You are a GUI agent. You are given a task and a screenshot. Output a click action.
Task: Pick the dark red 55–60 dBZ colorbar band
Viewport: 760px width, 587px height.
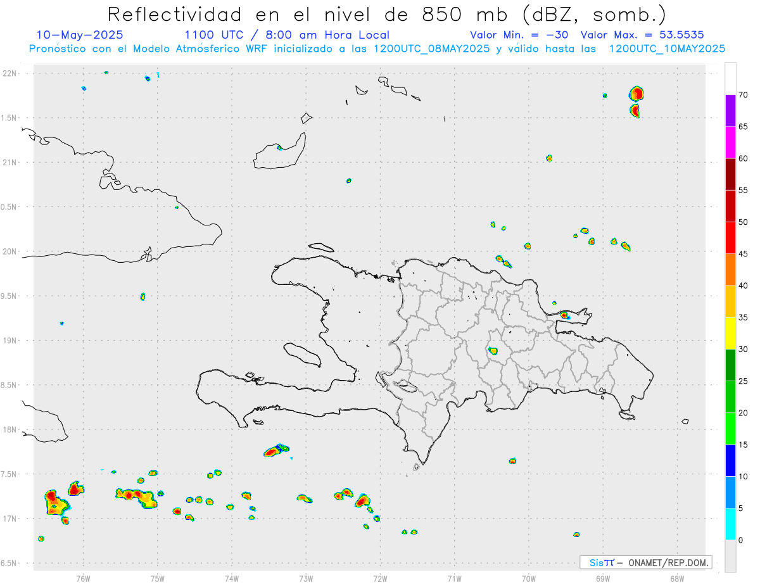(x=730, y=174)
